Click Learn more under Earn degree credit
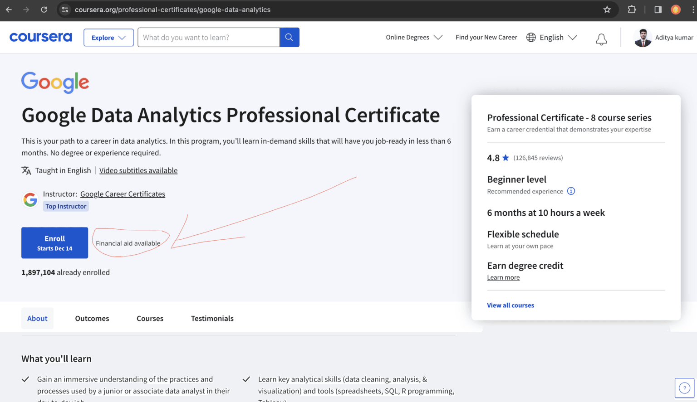 click(503, 277)
